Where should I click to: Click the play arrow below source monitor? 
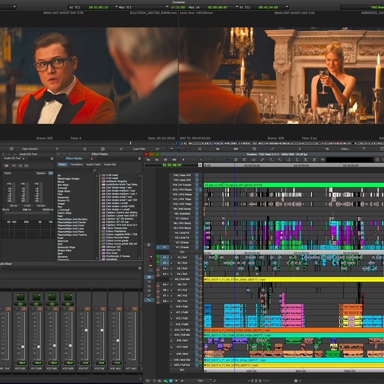point(57,149)
